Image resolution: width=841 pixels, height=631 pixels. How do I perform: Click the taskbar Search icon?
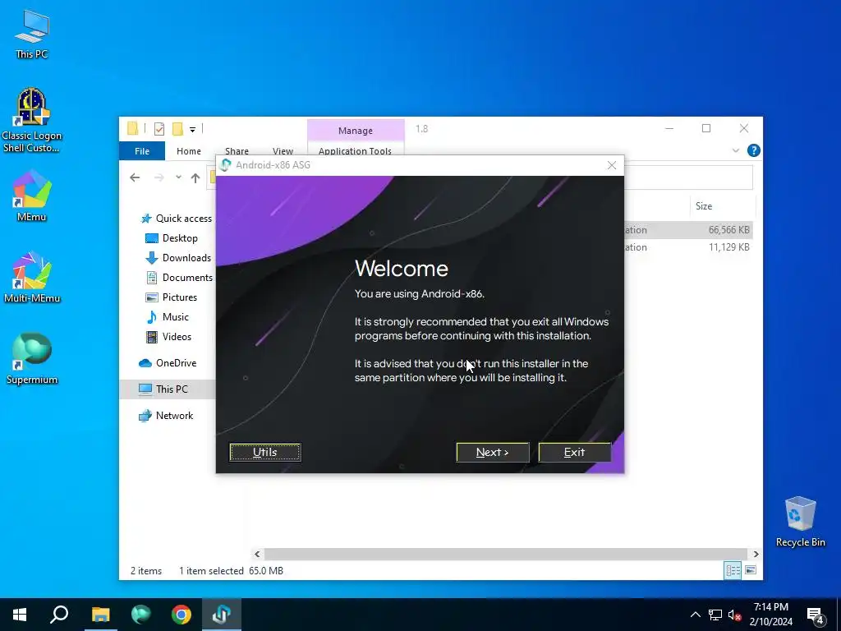click(x=59, y=615)
